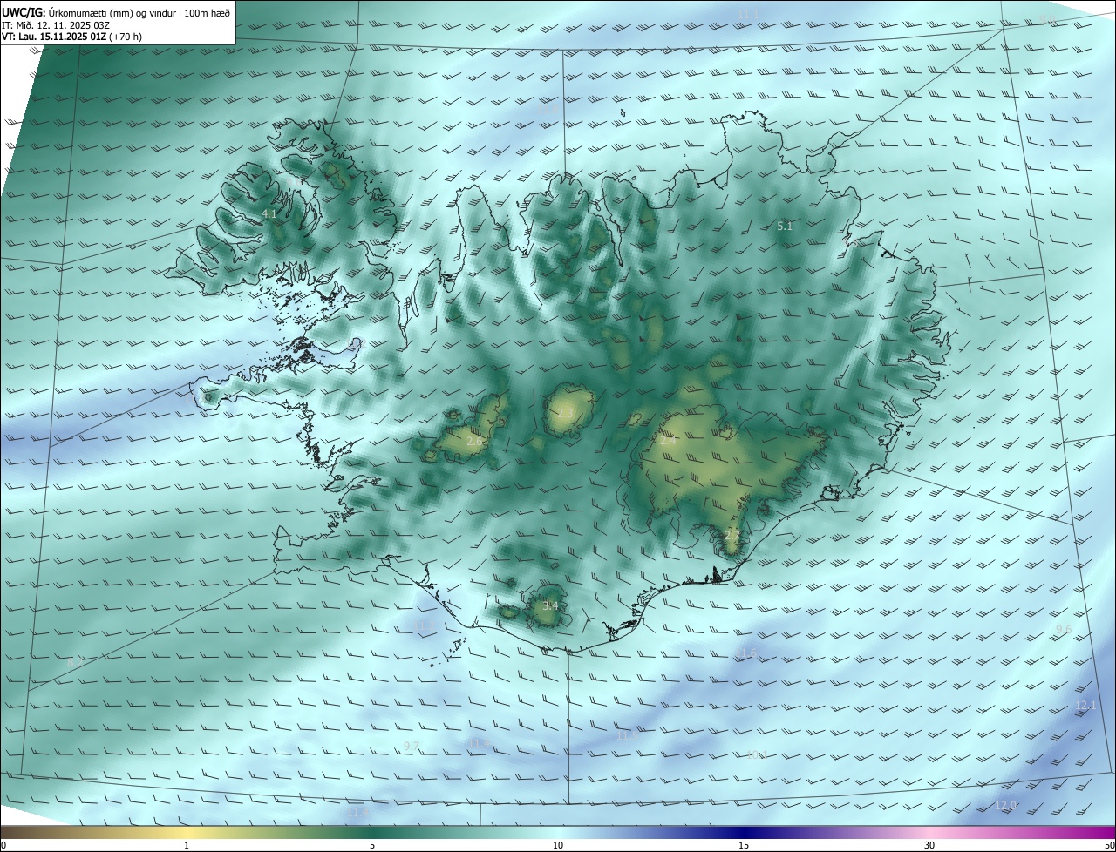
Task: Select the 12.0 value over the sea
Action: tap(1005, 806)
